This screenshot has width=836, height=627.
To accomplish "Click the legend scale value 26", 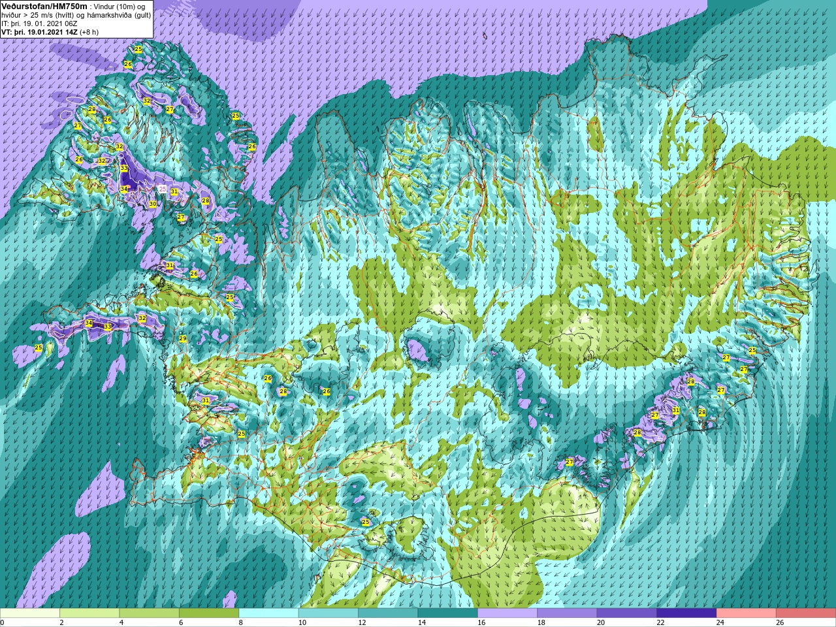I will 780,622.
